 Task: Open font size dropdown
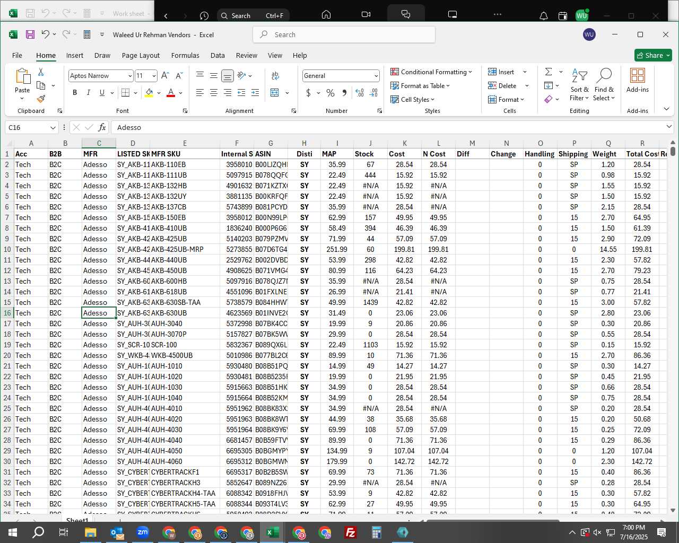click(154, 76)
